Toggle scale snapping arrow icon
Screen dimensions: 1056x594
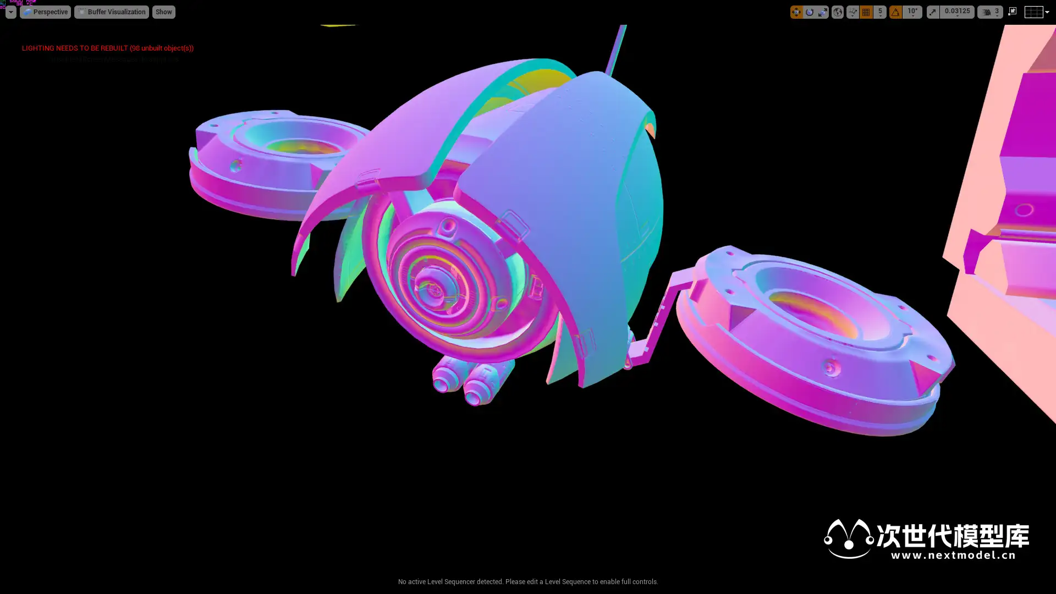(933, 12)
